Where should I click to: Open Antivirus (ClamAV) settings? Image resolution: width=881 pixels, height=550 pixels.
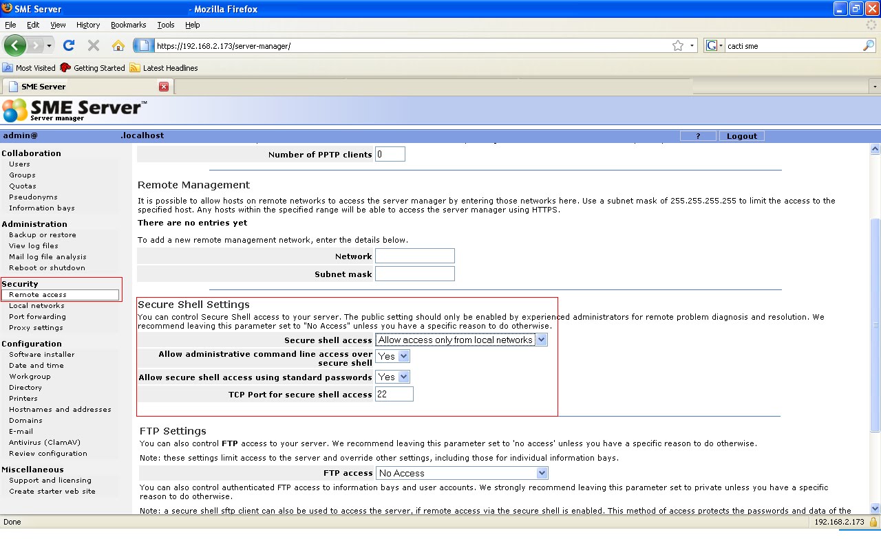click(x=45, y=443)
